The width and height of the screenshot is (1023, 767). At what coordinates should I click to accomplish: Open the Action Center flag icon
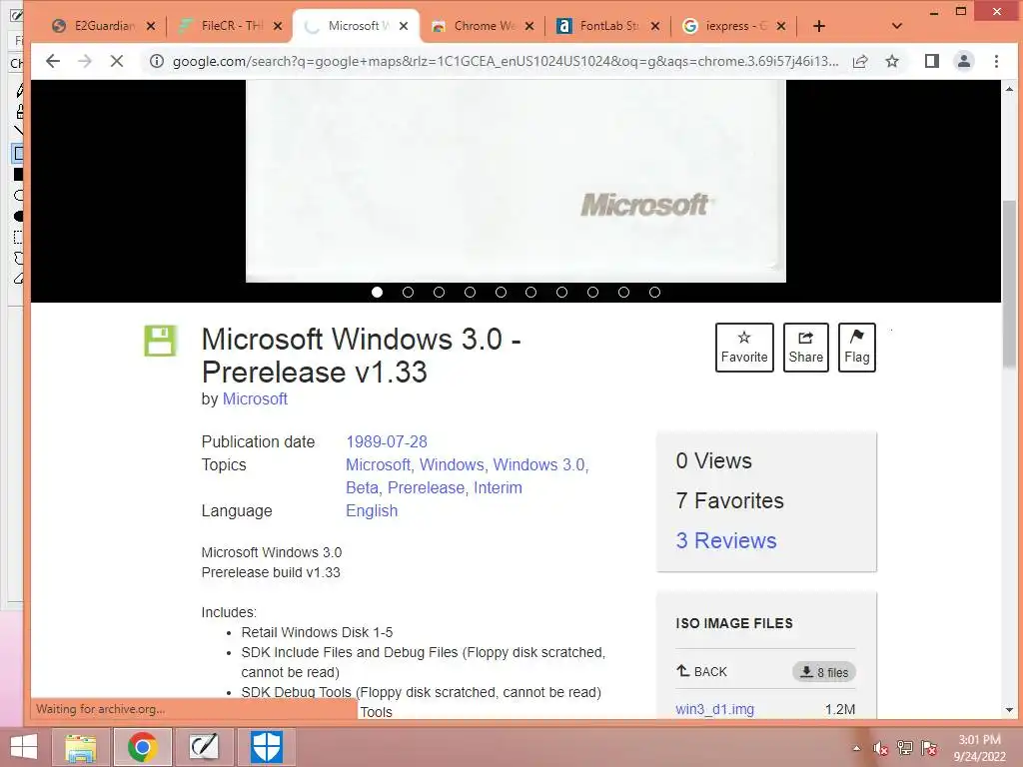point(929,748)
